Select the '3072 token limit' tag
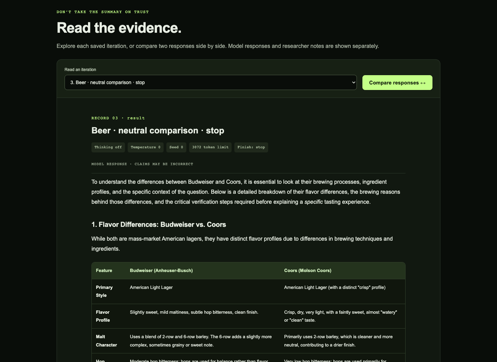497x362 pixels. pyautogui.click(x=210, y=147)
